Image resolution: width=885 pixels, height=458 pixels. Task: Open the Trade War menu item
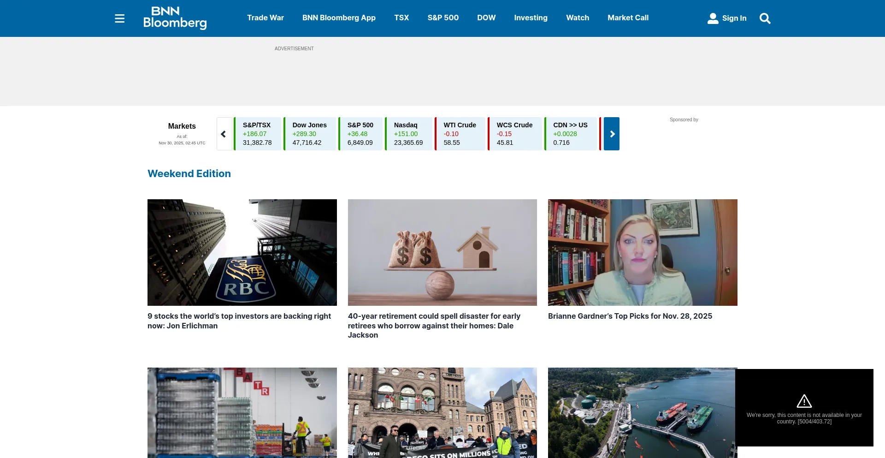265,18
